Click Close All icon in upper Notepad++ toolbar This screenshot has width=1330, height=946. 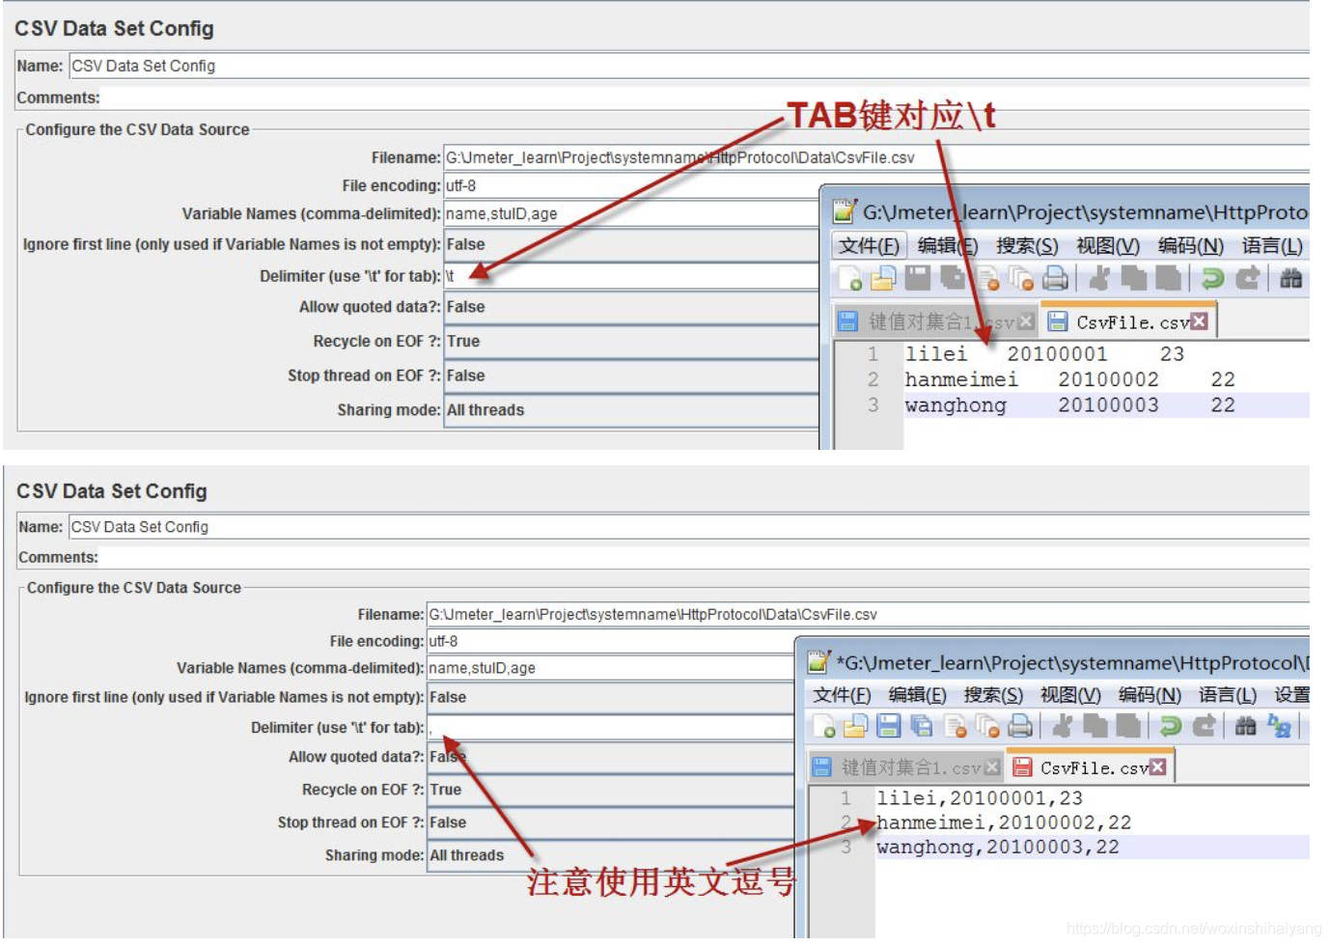(x=1021, y=279)
